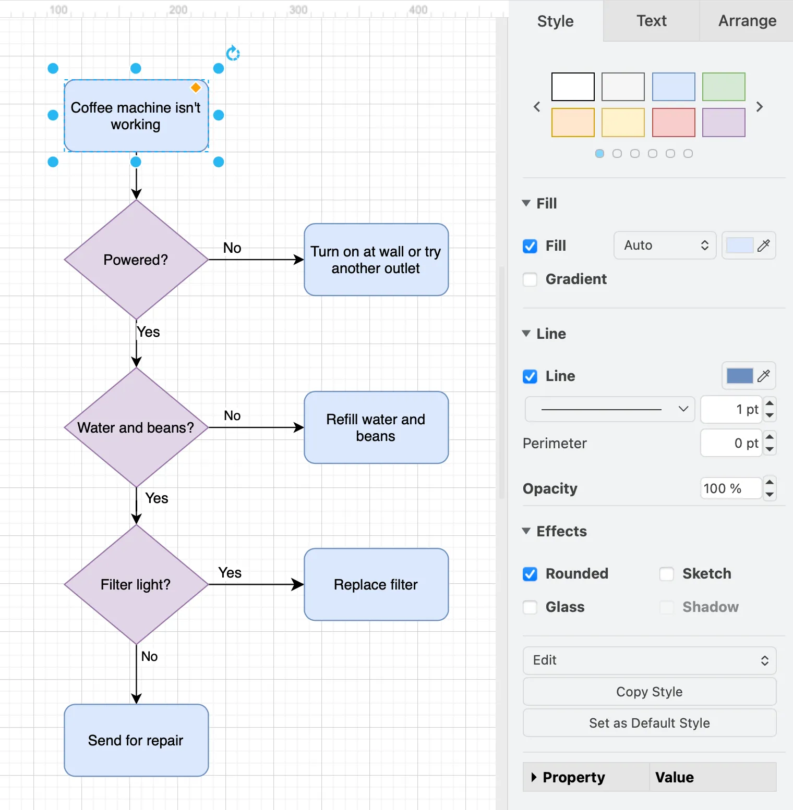Uncheck the Rounded effect
This screenshot has height=810, width=793.
(530, 574)
